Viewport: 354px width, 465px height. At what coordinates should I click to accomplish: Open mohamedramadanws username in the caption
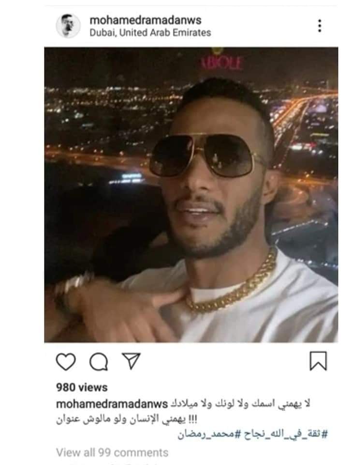112,404
